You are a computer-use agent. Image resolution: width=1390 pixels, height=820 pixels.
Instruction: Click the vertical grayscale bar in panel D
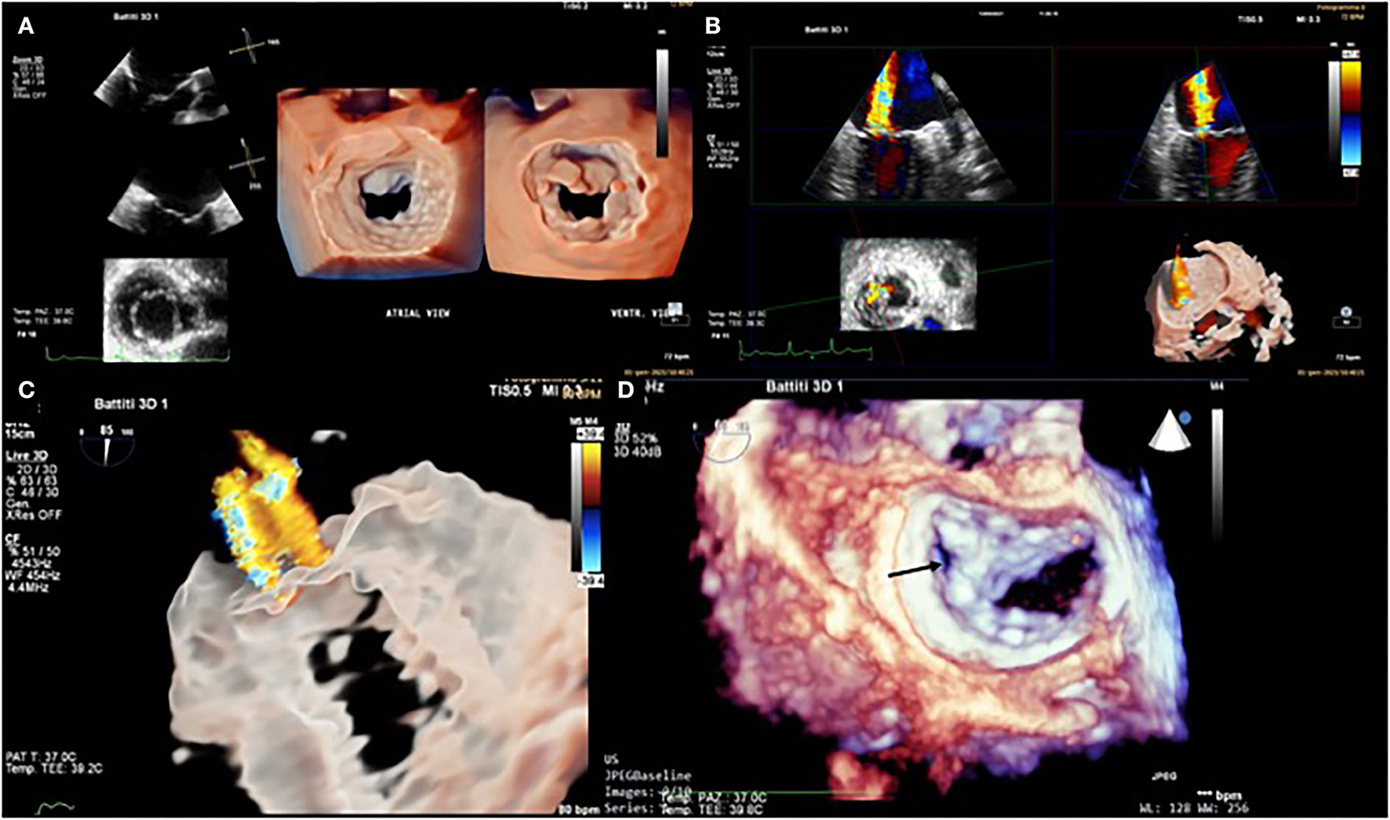pyautogui.click(x=1217, y=474)
